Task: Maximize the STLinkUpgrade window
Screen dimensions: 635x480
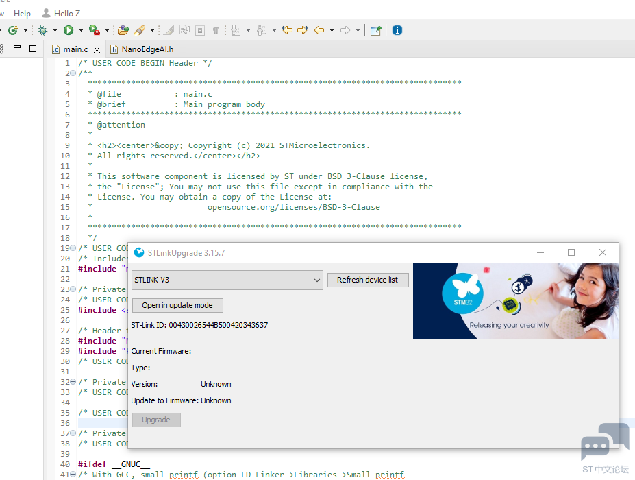Action: coord(571,252)
